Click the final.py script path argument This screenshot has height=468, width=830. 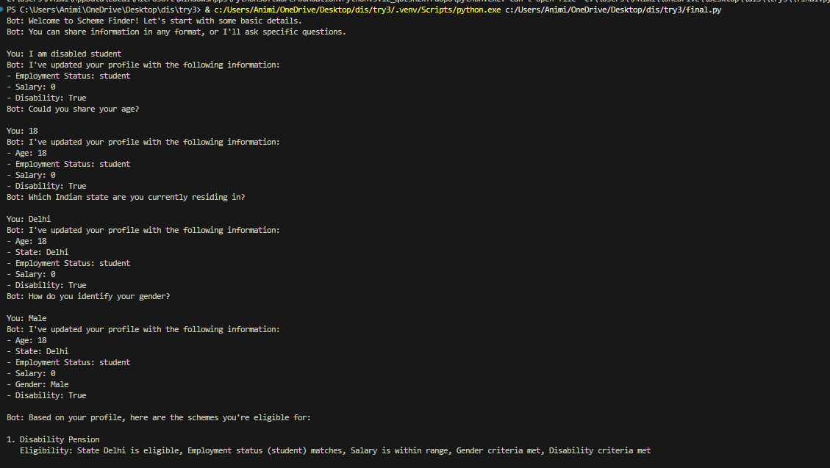[x=613, y=10]
